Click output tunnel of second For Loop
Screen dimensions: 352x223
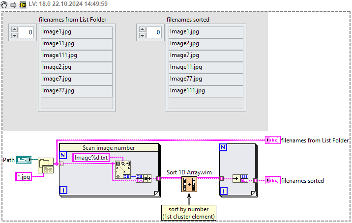(256, 180)
